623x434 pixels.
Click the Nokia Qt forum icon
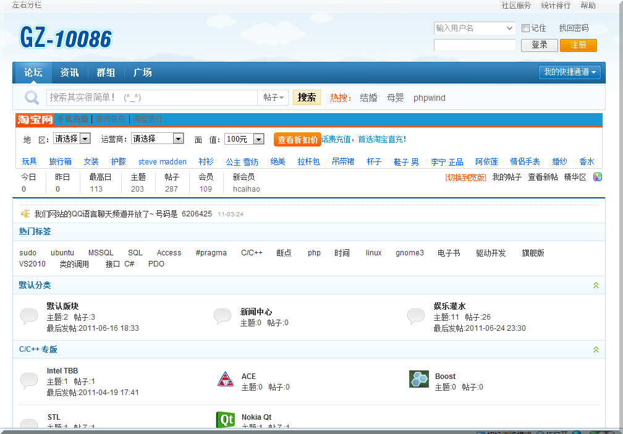point(226,420)
